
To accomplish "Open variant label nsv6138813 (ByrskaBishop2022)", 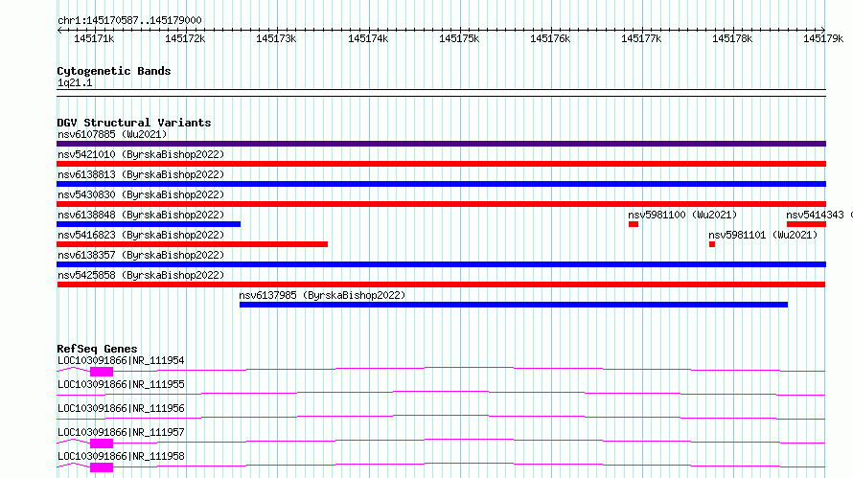I will click(141, 174).
